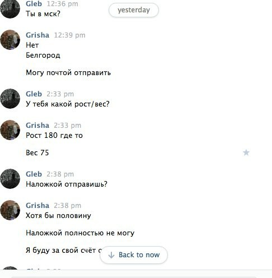Screen dimensions: 272x278
Task: Select the message "Могу почтой отправить"
Action: click(x=68, y=73)
